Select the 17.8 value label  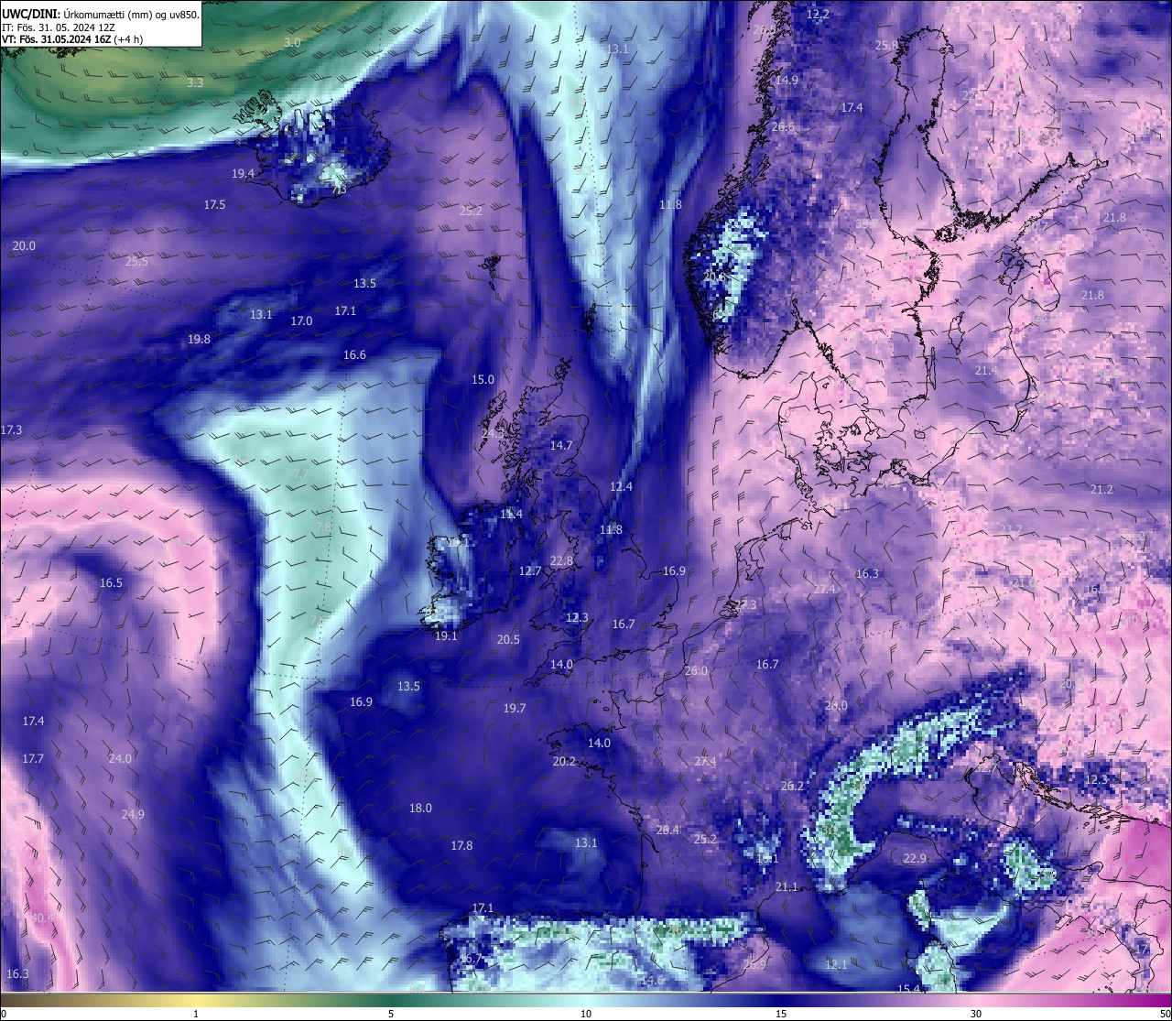(x=461, y=845)
